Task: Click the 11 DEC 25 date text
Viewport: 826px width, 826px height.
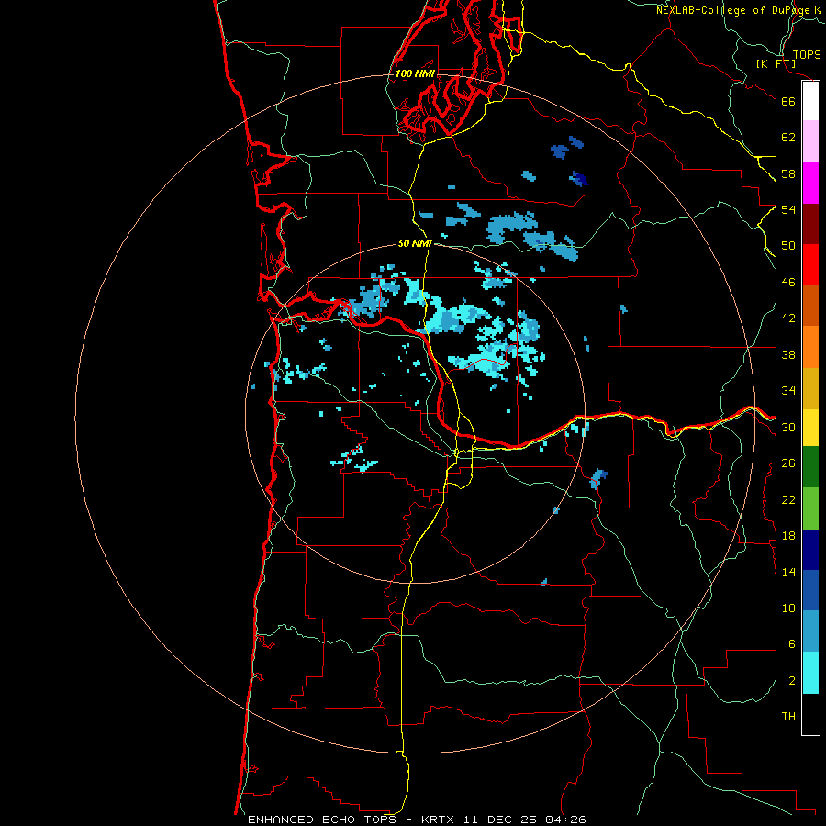Action: (x=500, y=820)
